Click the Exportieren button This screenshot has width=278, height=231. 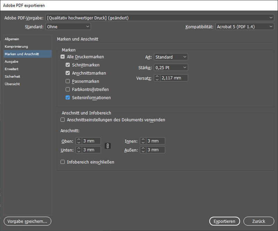[x=224, y=221]
